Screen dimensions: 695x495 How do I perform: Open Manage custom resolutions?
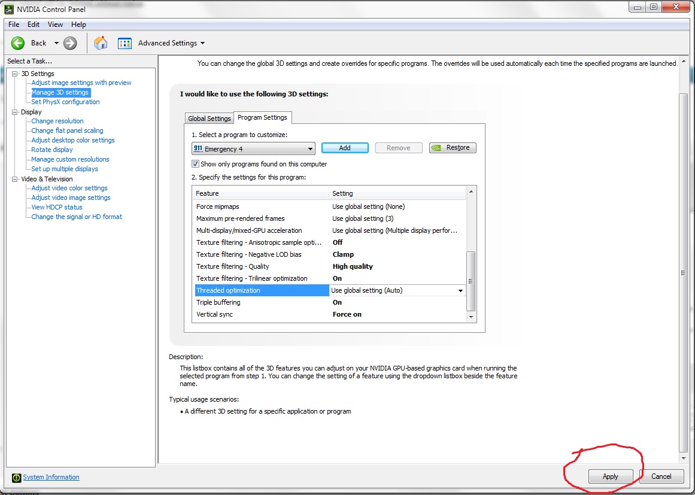(x=70, y=159)
